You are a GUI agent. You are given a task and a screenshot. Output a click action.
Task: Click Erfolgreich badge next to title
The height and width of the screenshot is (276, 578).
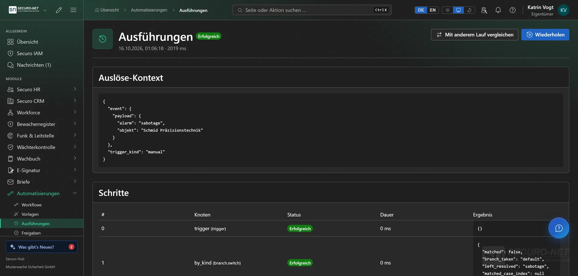tap(209, 36)
